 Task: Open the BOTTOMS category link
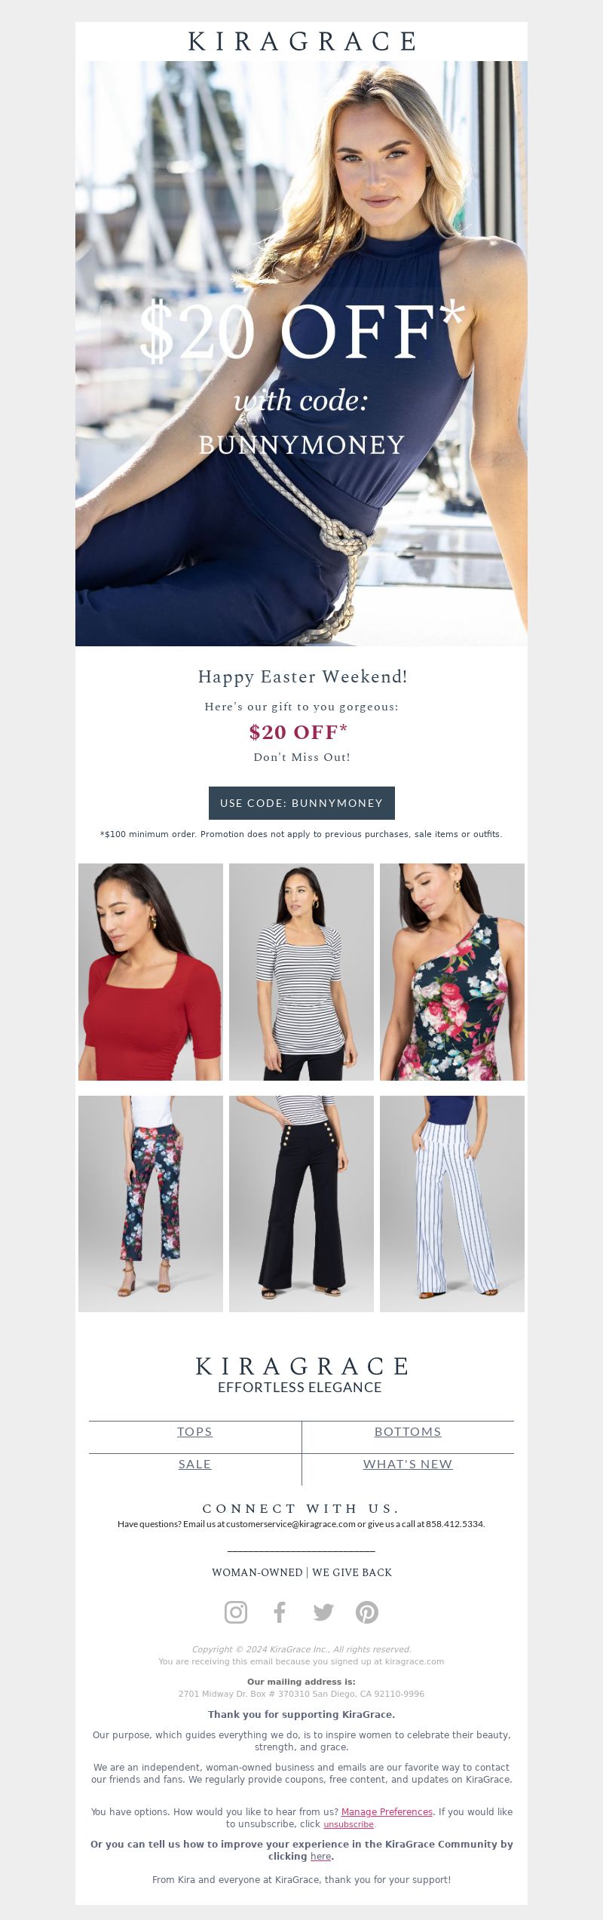click(408, 1431)
